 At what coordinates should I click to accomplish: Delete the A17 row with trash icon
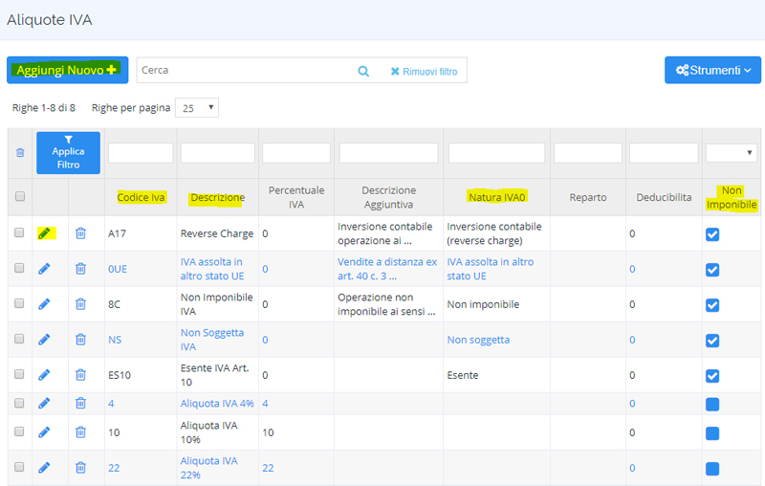pos(80,233)
